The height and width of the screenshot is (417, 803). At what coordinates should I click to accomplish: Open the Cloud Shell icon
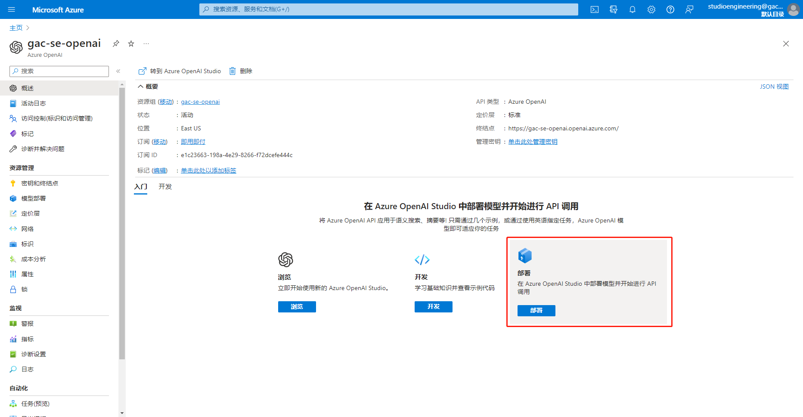(x=595, y=9)
